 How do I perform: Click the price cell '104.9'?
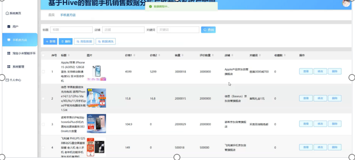pyautogui.click(x=129, y=124)
